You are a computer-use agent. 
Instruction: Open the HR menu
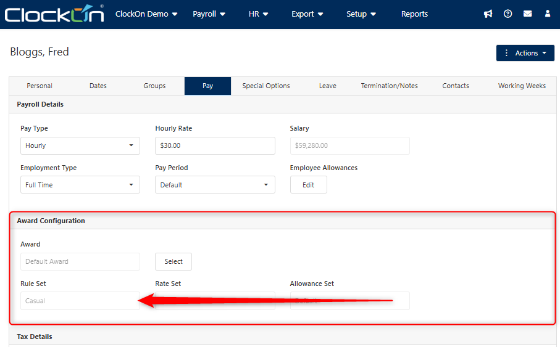[258, 14]
